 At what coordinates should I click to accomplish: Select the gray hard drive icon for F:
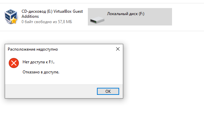pyautogui.click(x=97, y=20)
